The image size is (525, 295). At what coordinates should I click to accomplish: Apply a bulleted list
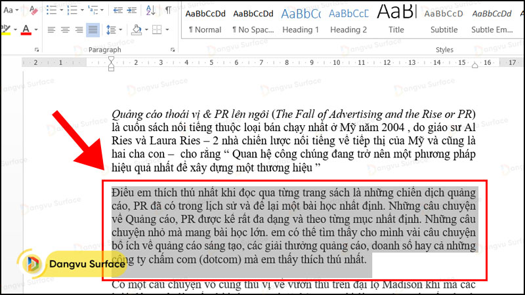click(x=51, y=10)
